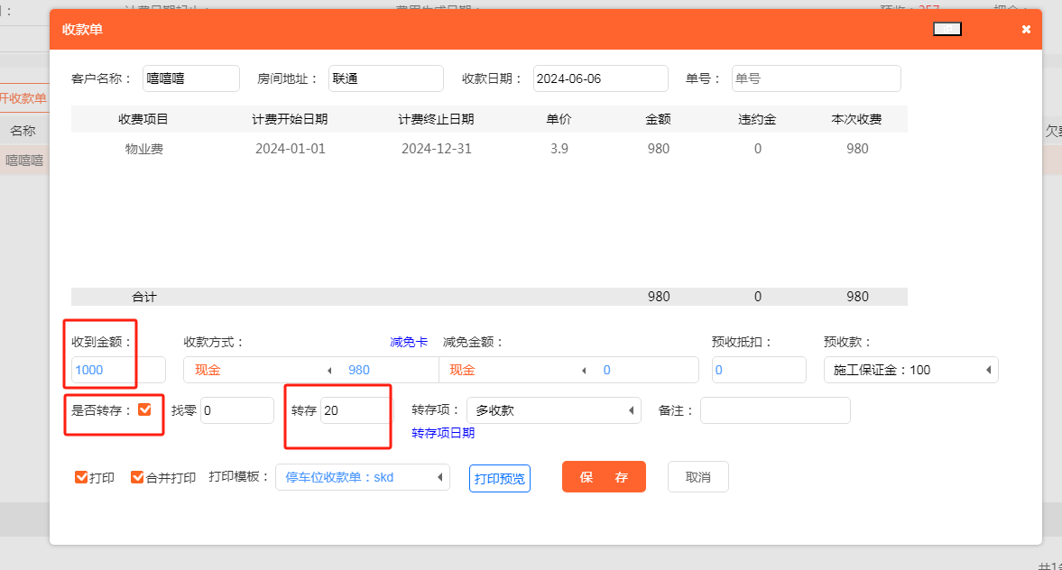The image size is (1062, 570).
Task: Toggle the 是否转存 checkbox
Action: tap(144, 409)
